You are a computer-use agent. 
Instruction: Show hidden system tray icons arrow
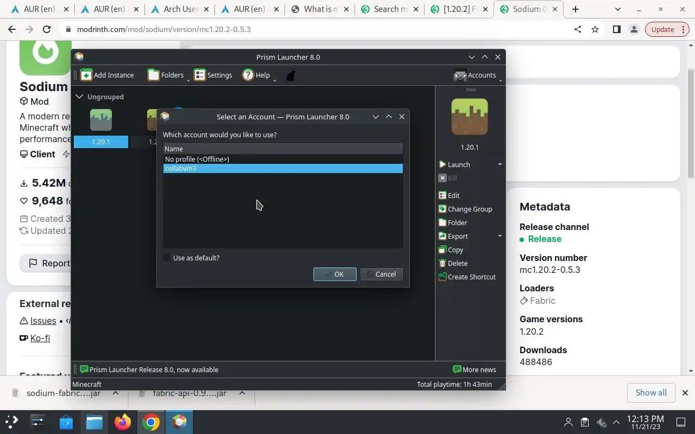coord(616,422)
